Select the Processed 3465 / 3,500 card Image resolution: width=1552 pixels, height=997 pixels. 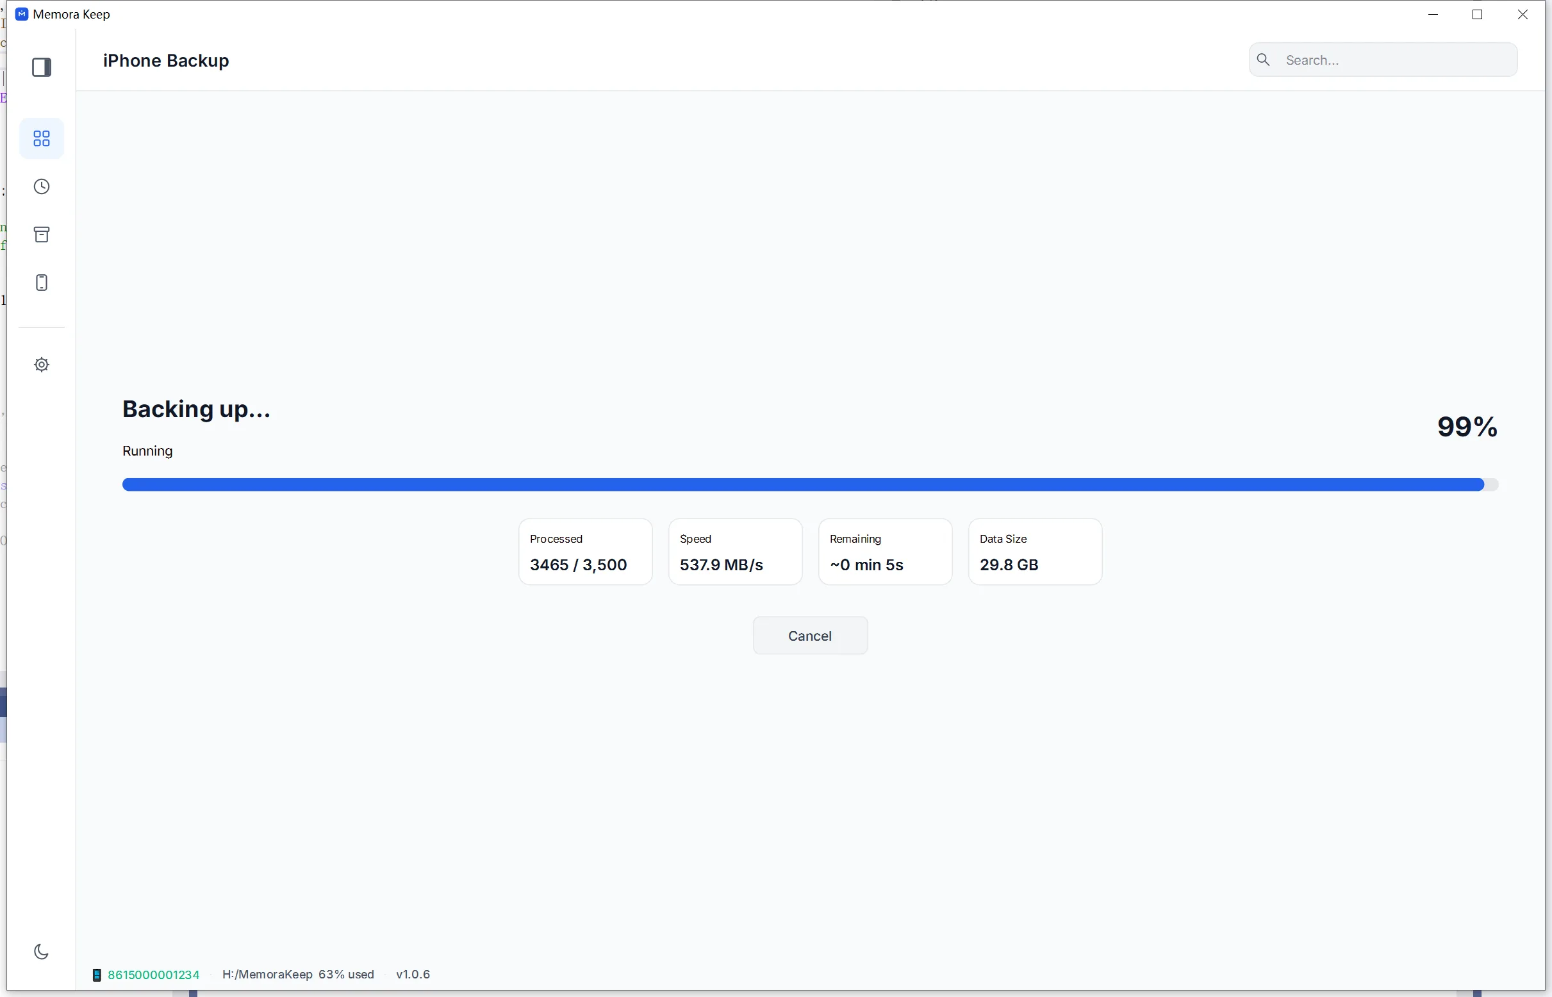pos(585,552)
